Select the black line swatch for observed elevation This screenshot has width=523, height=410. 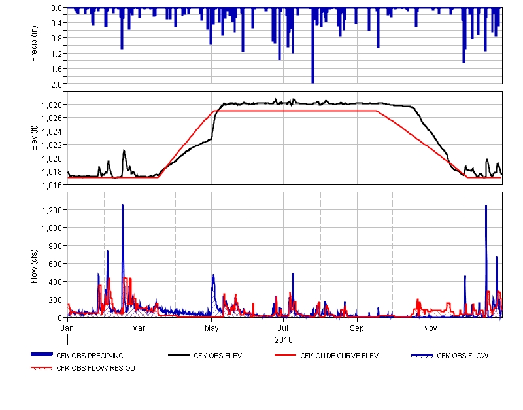[178, 355]
